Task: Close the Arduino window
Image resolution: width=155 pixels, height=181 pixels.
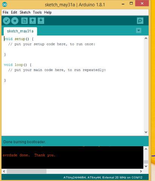Action: tap(142, 3)
